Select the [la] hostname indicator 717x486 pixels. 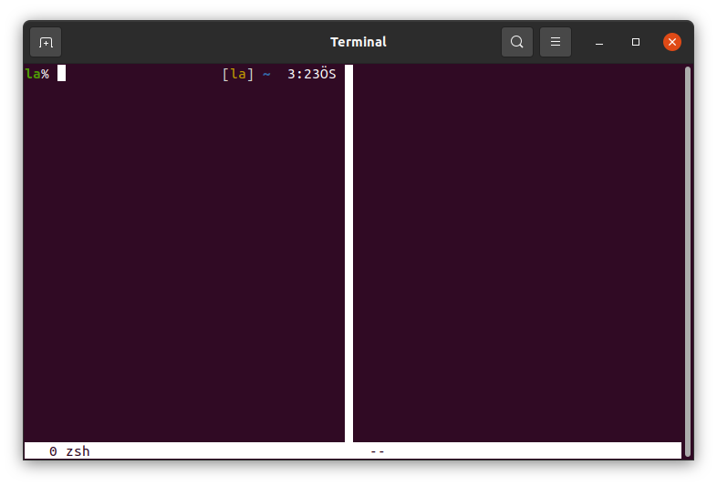pyautogui.click(x=237, y=74)
